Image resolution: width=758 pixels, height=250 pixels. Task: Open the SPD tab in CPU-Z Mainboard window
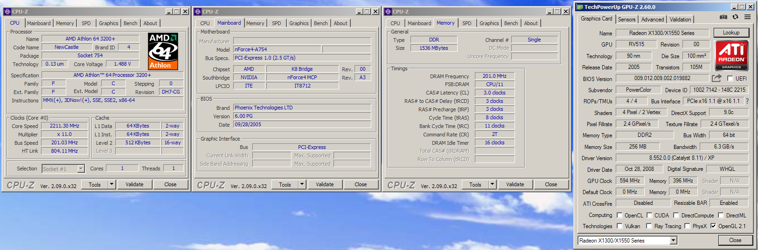tap(277, 23)
